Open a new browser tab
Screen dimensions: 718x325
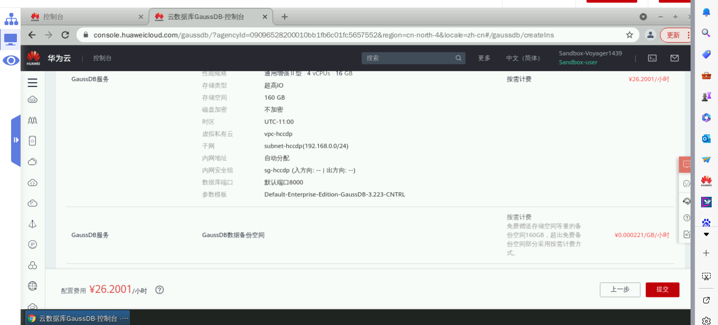tap(285, 17)
